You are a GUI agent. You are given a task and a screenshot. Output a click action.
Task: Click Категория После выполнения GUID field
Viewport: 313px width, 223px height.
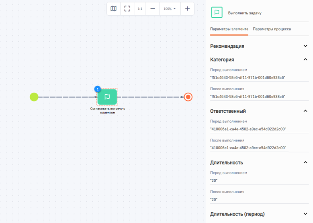259,97
